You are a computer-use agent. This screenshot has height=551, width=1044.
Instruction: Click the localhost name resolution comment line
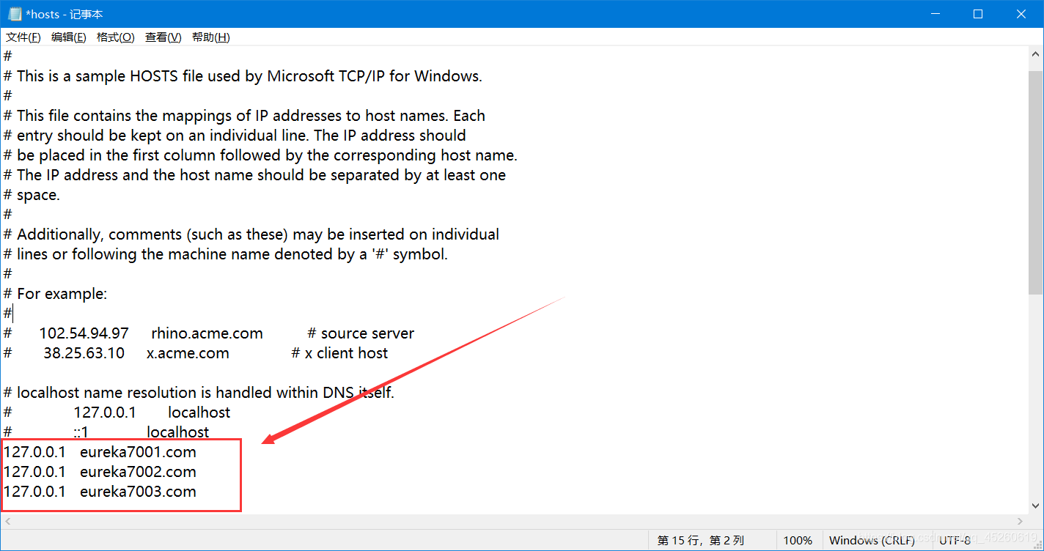point(199,393)
